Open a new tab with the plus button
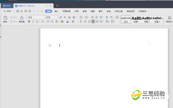 (x=57, y=5)
